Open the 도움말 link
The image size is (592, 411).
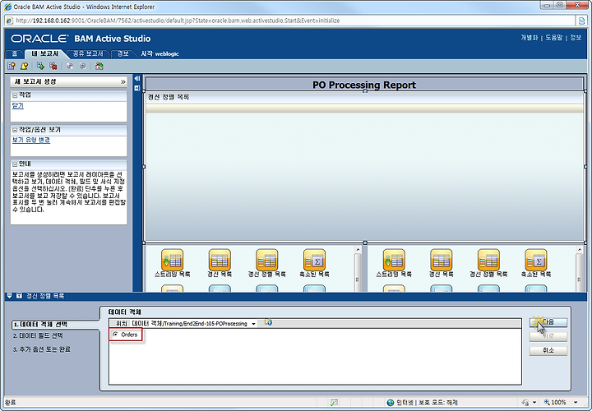coord(554,38)
